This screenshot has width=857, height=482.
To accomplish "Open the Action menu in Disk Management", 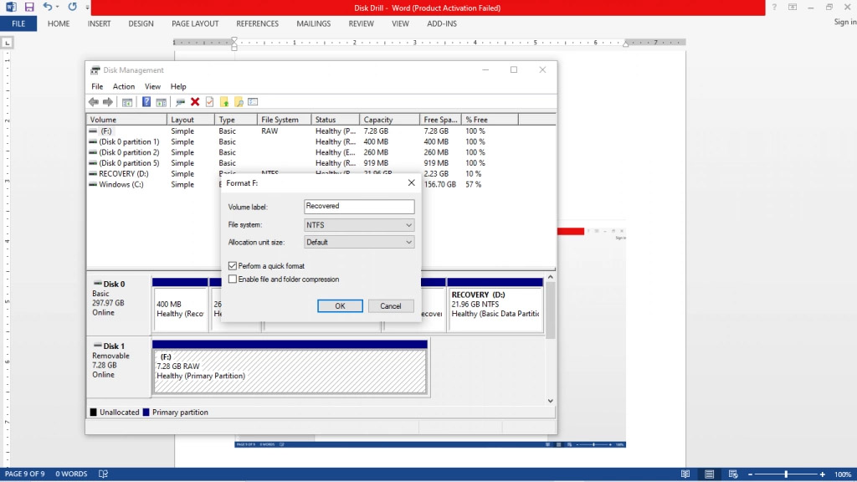I will click(x=124, y=87).
